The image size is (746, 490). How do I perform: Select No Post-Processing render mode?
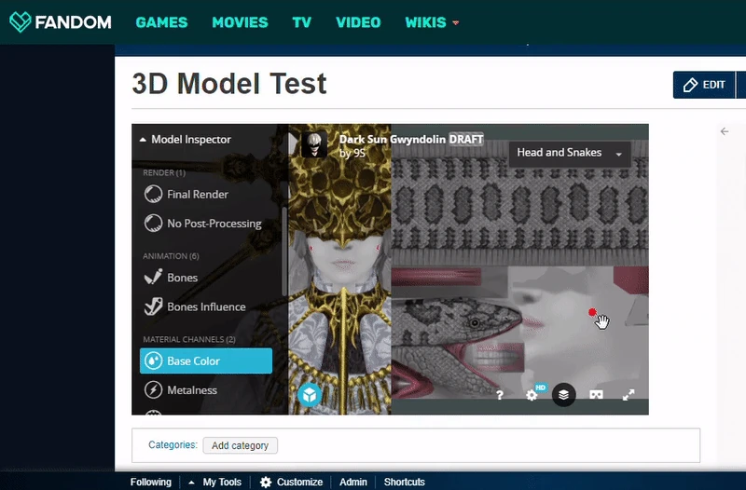click(x=202, y=223)
